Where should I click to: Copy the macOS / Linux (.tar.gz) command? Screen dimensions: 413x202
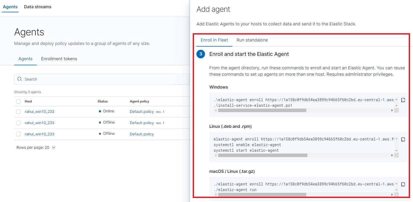pos(403,184)
